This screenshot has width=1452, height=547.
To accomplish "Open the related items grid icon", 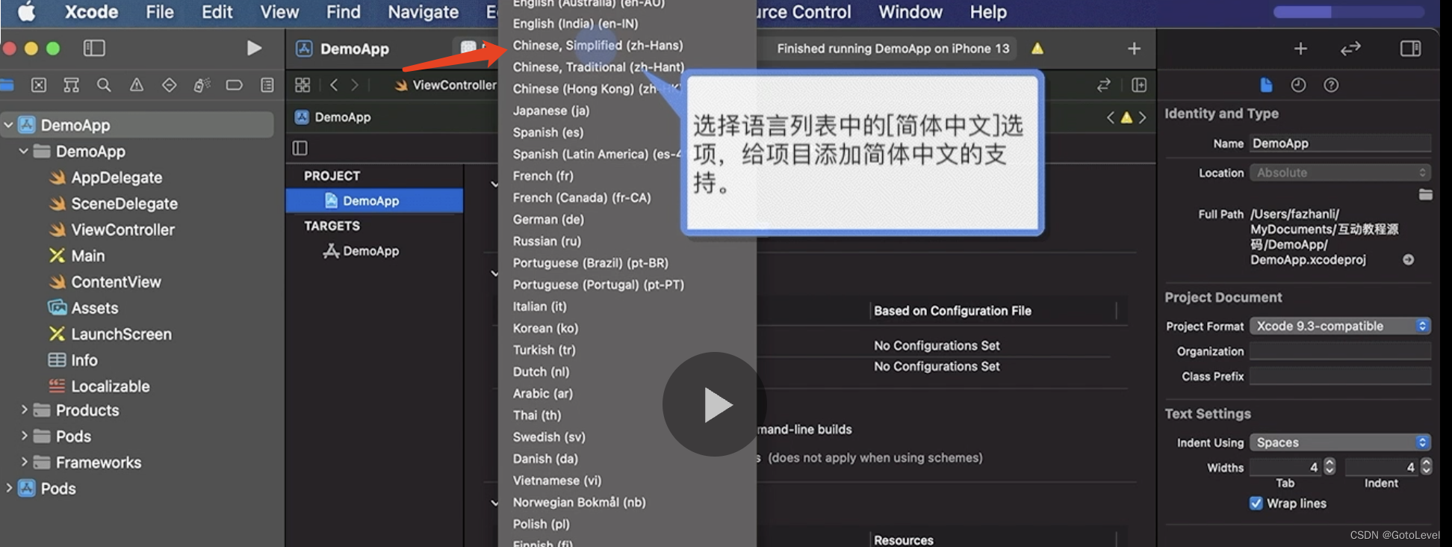I will point(302,85).
